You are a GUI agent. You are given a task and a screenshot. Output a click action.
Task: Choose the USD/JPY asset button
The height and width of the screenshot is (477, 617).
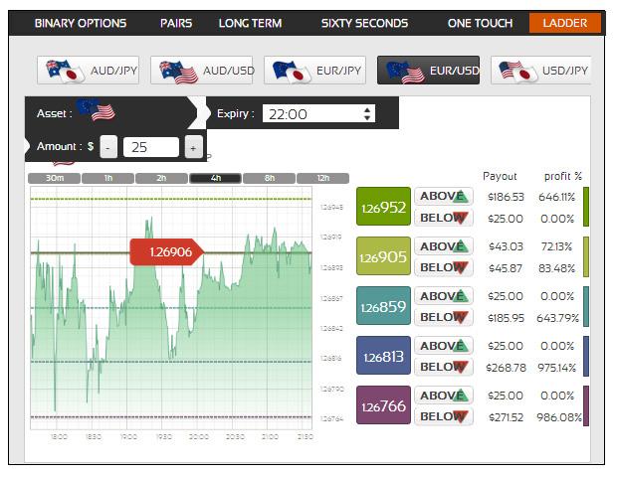541,71
